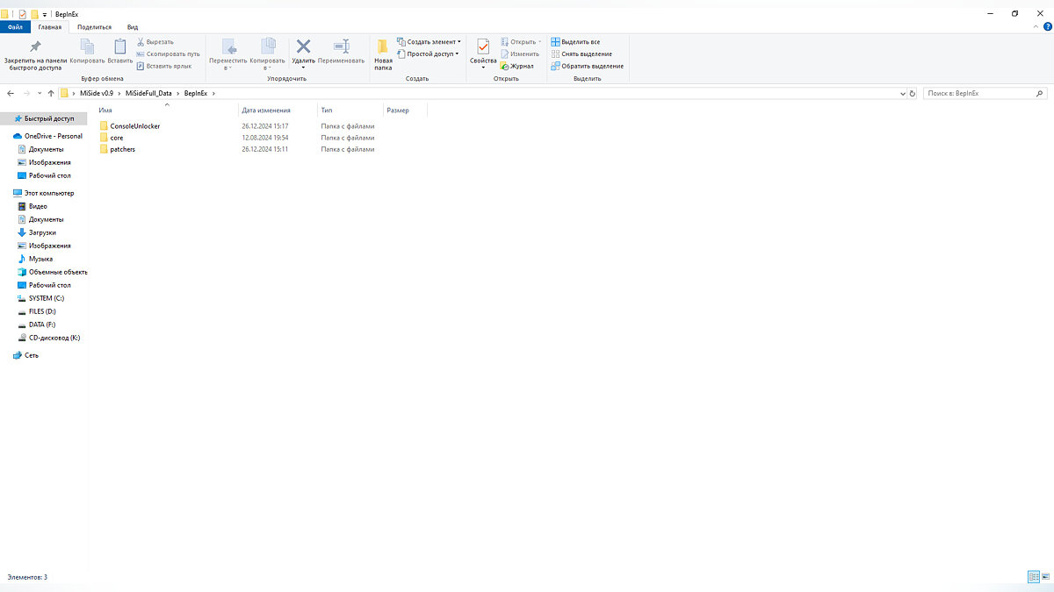Click Выделить все (Select all) in ribbon

pos(575,41)
